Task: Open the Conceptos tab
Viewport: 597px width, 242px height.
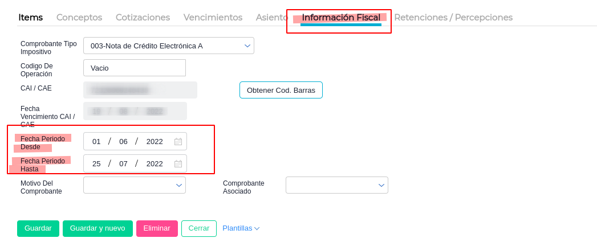Action: 79,18
